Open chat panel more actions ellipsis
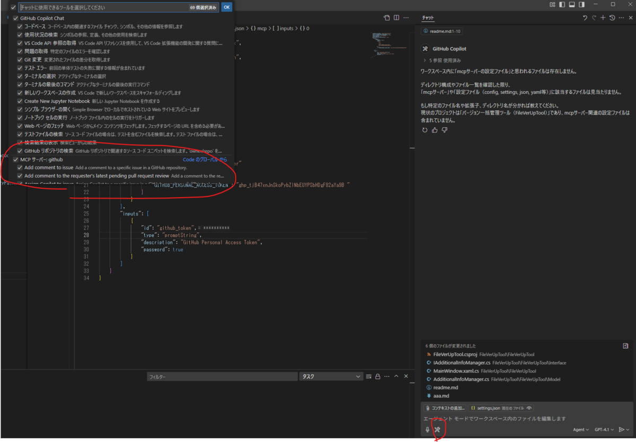The image size is (636, 442). click(x=620, y=18)
